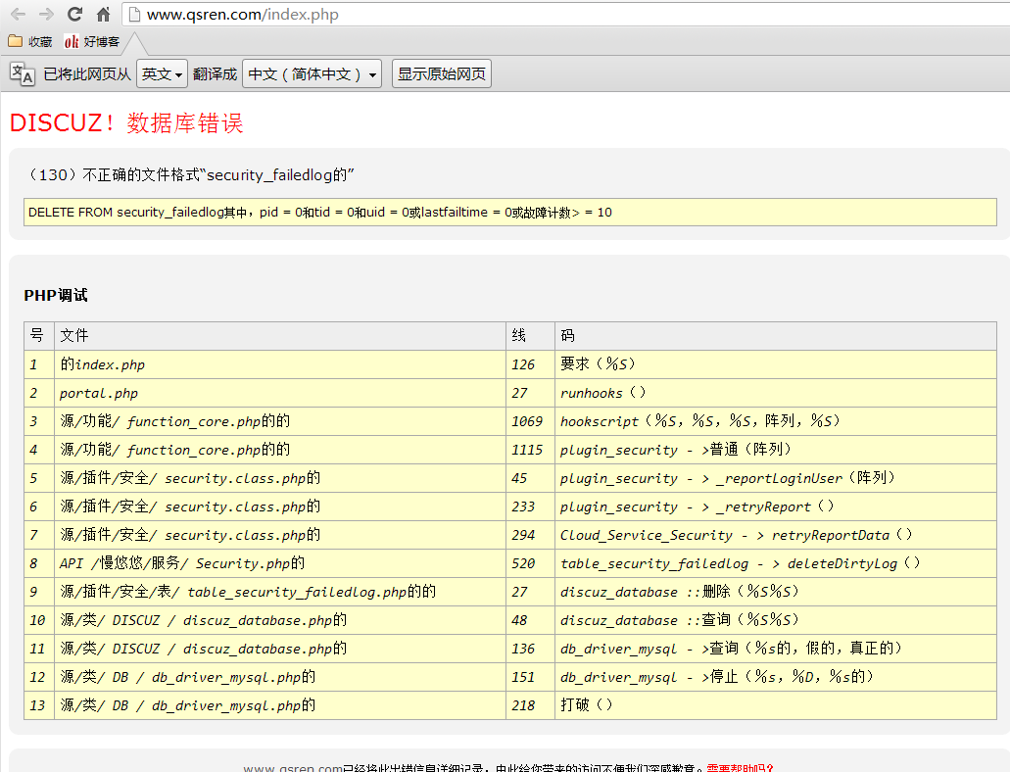Select the _retryReport() code cell
The width and height of the screenshot is (1010, 772).
(776, 506)
